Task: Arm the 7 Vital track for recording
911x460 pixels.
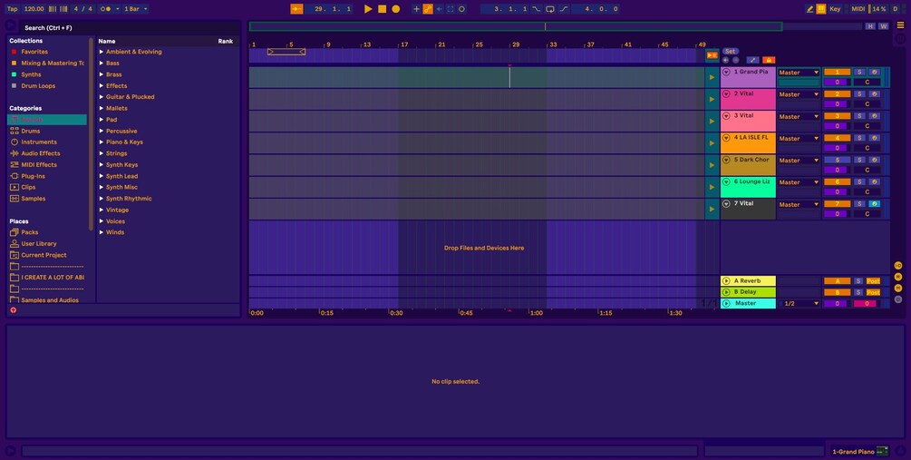Action: point(875,204)
